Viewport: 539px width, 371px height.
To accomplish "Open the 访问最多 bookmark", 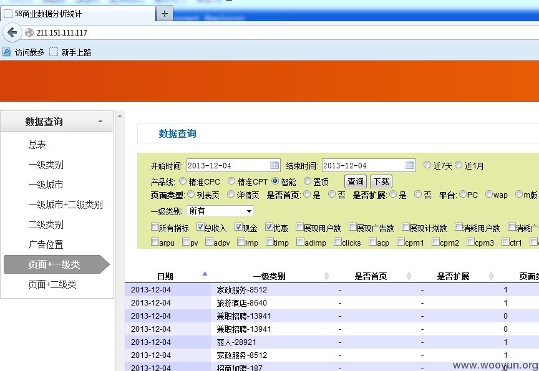I will tap(23, 52).
